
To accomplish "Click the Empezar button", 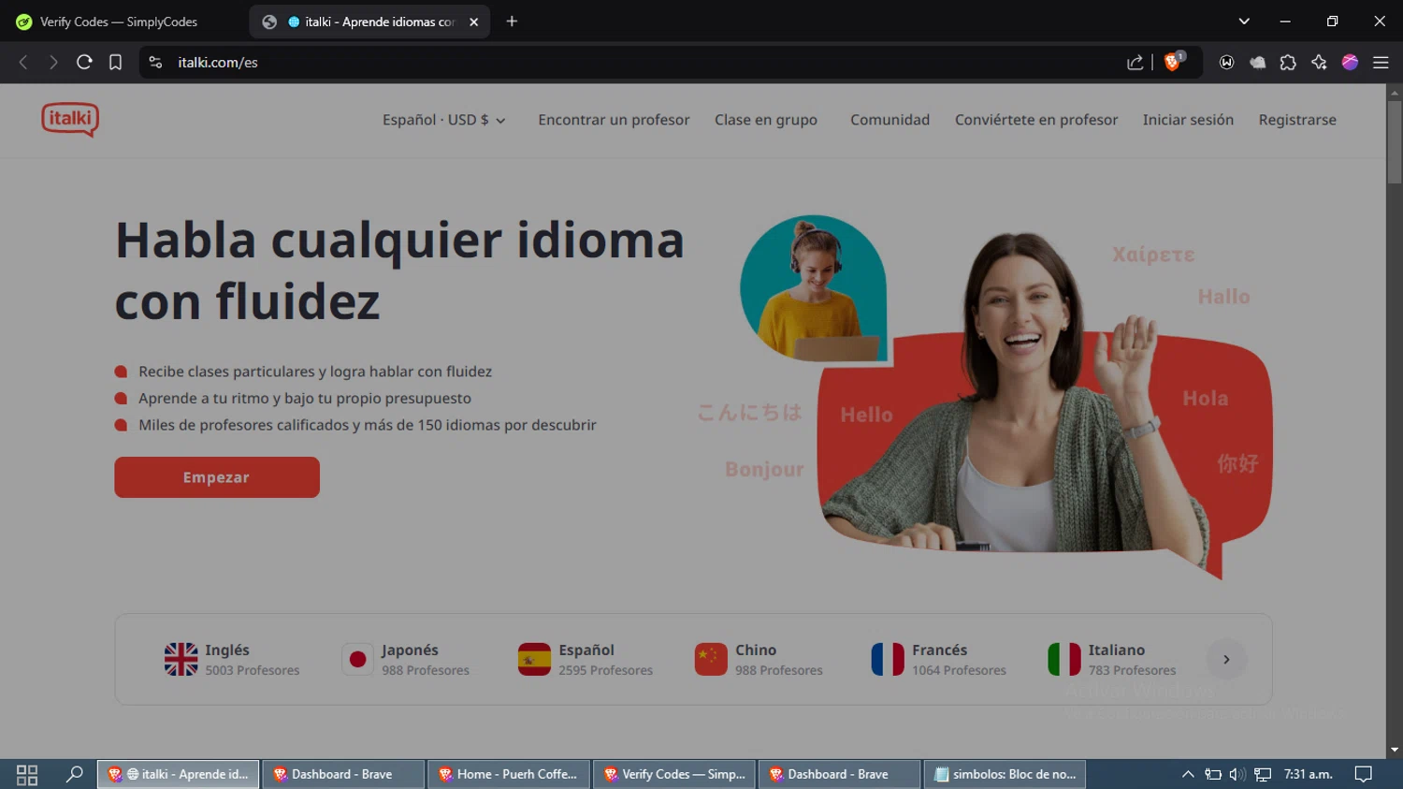I will pos(217,477).
